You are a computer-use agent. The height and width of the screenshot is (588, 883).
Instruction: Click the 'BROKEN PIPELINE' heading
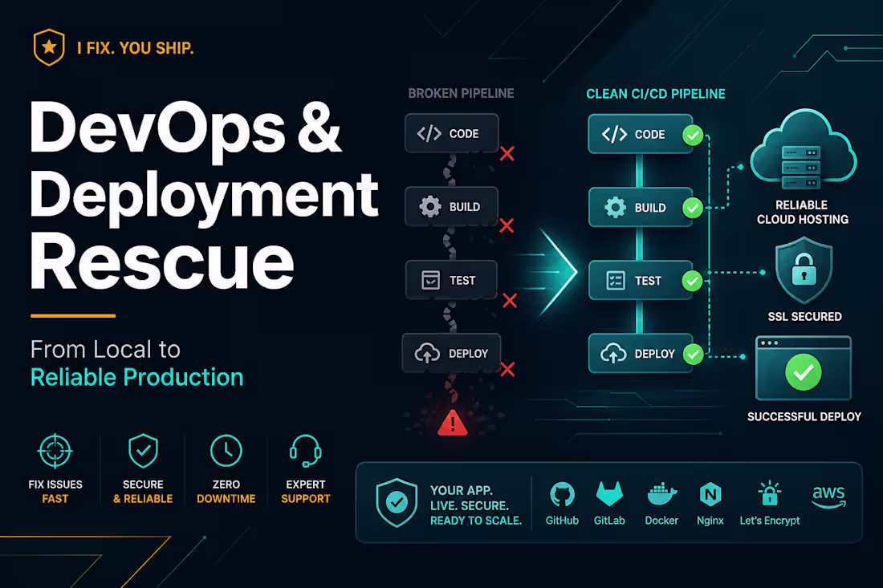(461, 93)
